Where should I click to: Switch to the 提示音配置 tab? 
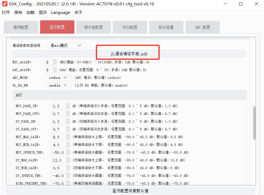pos(94,27)
